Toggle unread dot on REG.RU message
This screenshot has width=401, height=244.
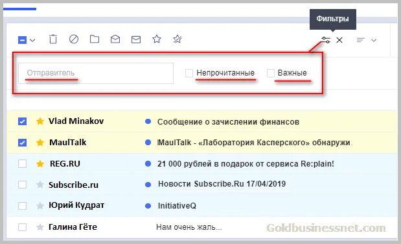click(x=148, y=163)
